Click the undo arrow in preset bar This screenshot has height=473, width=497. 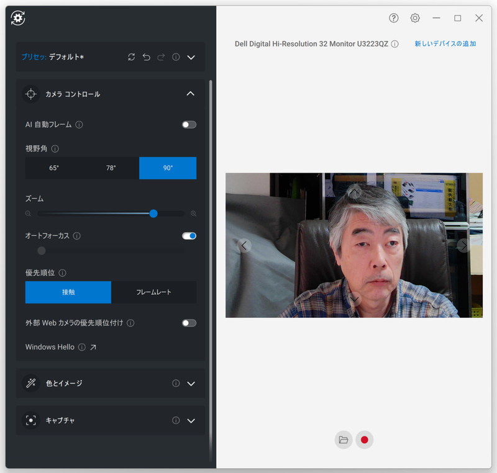tap(147, 57)
